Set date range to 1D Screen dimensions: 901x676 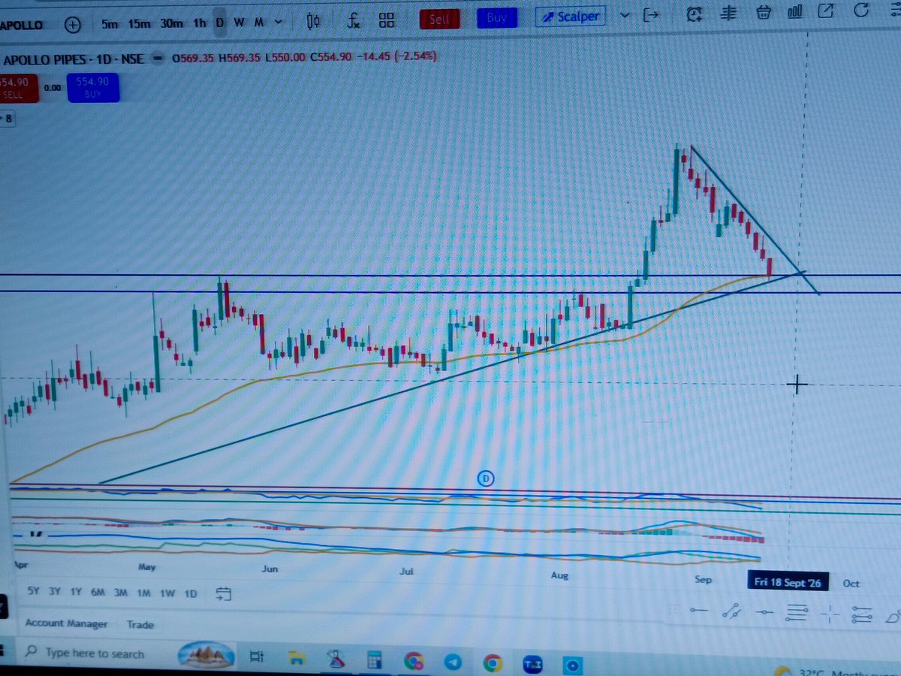(191, 593)
